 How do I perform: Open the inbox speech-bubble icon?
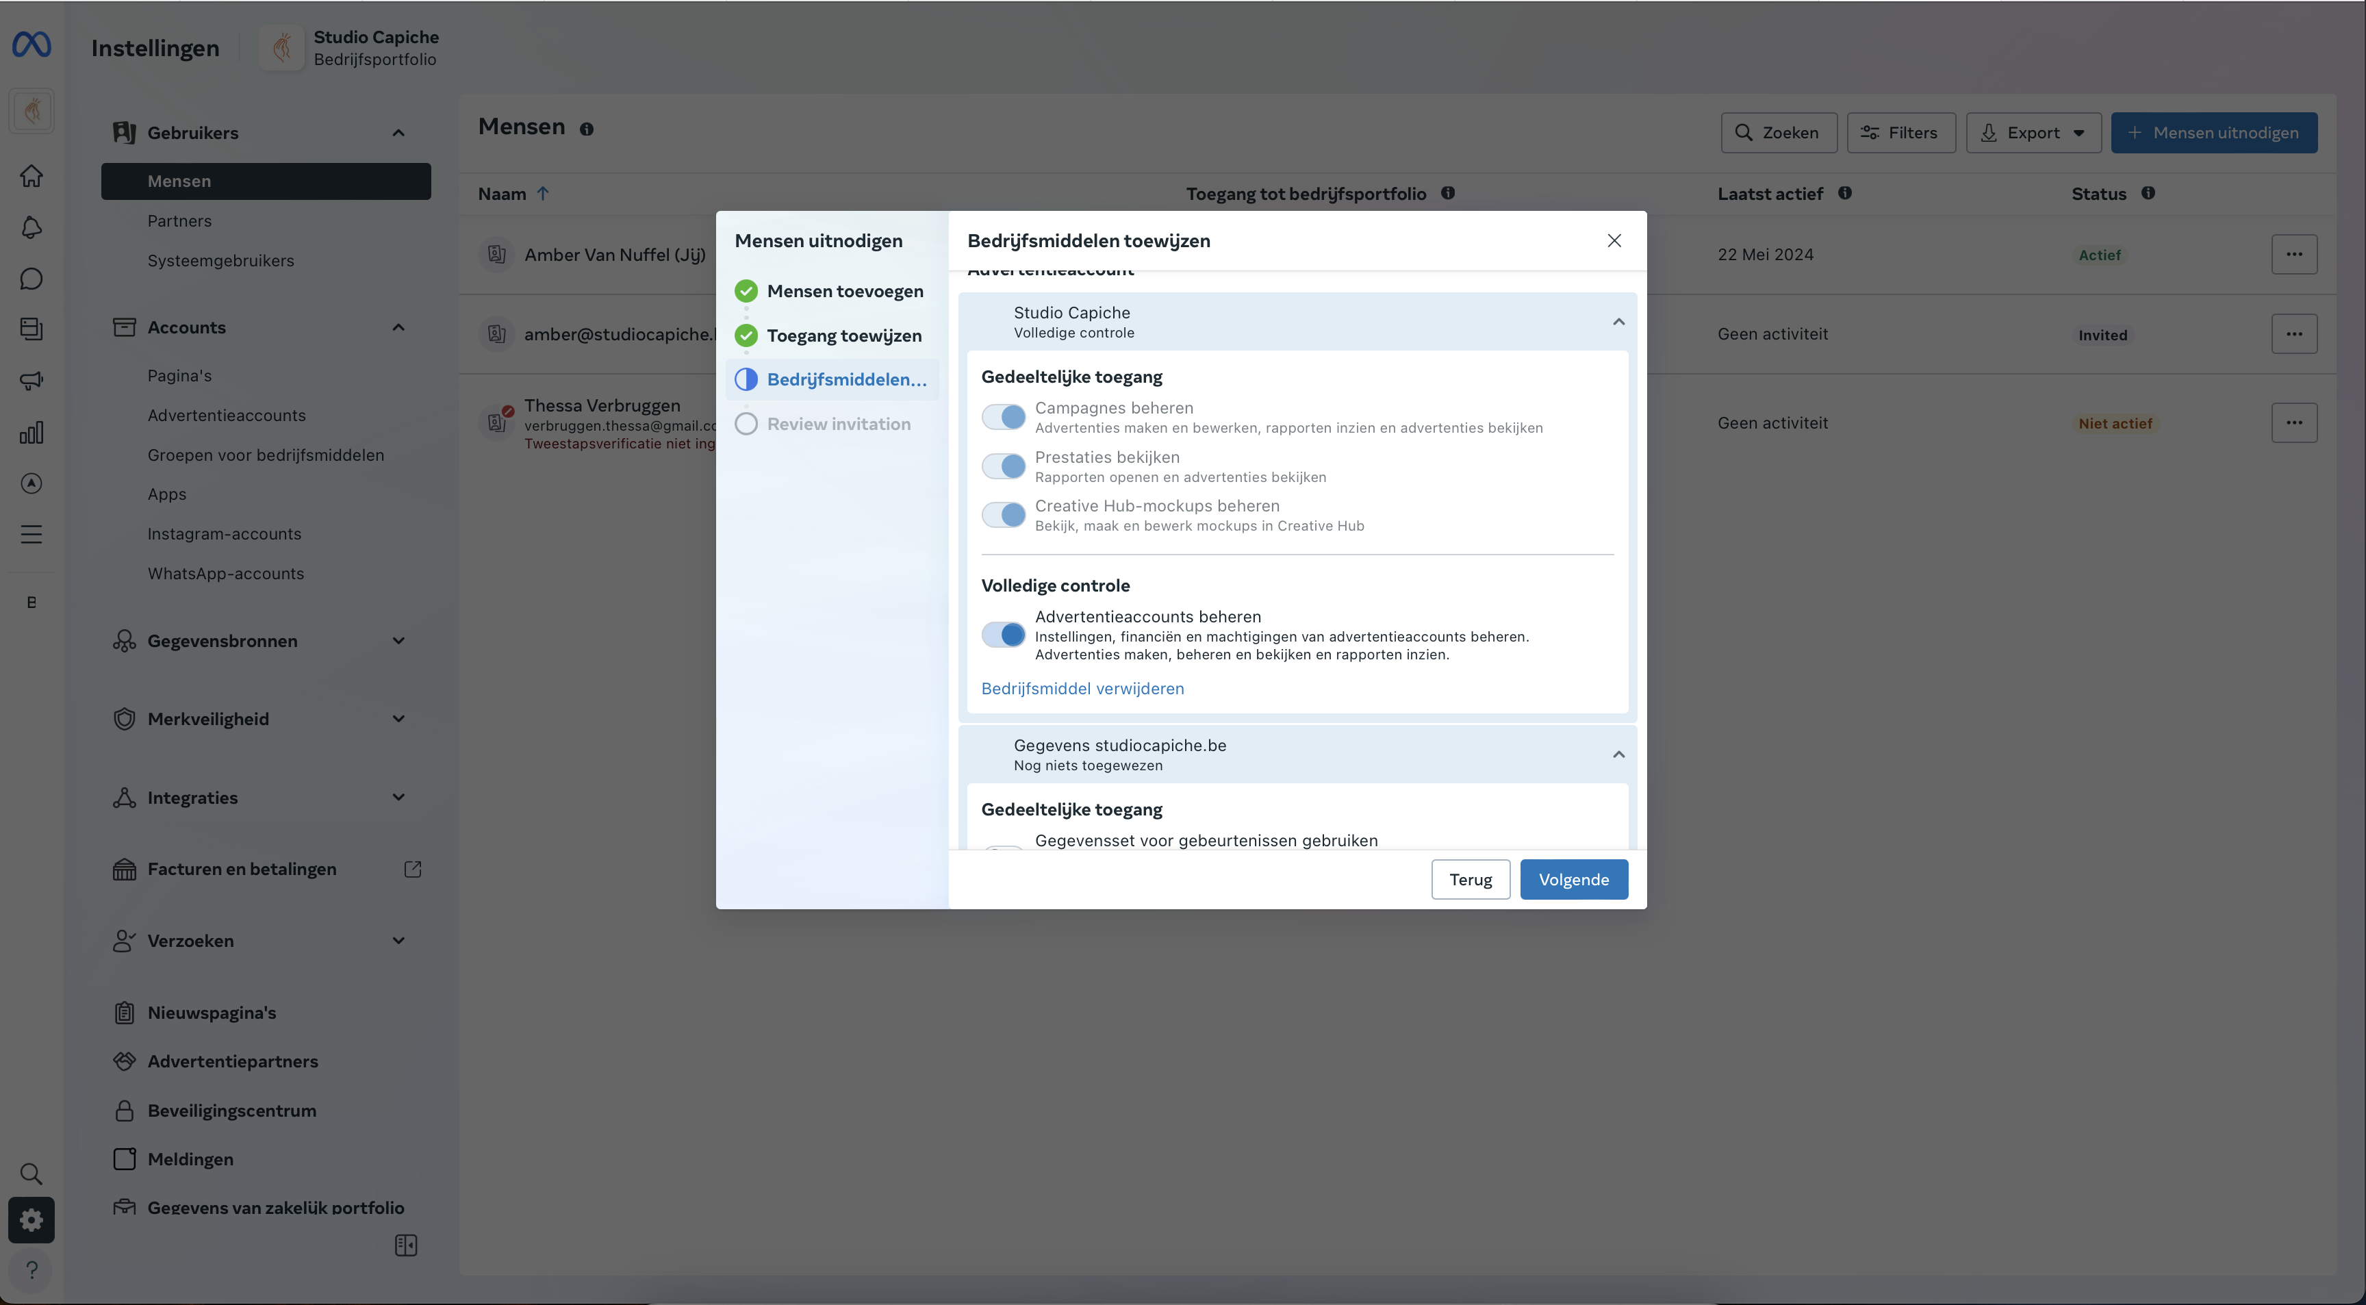pyautogui.click(x=31, y=278)
